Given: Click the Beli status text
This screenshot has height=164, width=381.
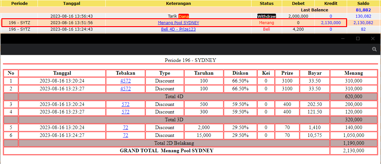Looking at the screenshot, I should click(x=267, y=29).
